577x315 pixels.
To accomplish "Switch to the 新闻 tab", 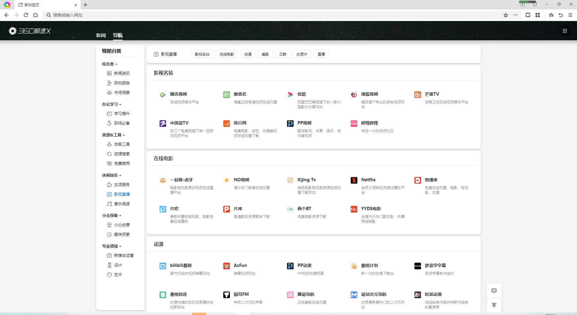I will pos(101,35).
